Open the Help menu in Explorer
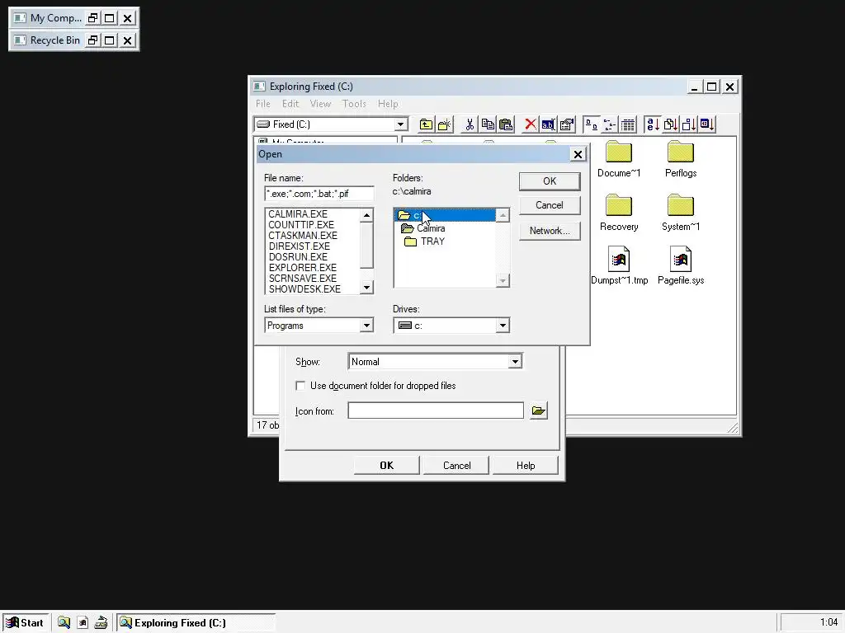 click(388, 104)
